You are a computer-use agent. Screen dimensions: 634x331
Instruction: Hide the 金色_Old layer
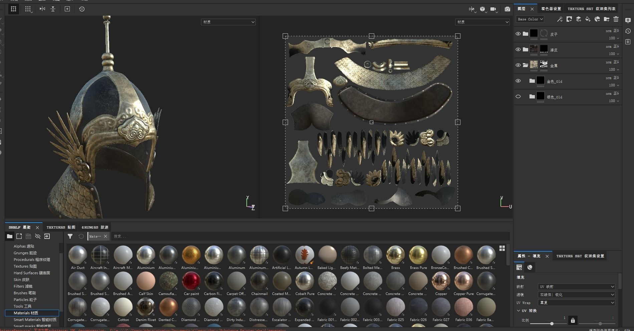(x=518, y=81)
